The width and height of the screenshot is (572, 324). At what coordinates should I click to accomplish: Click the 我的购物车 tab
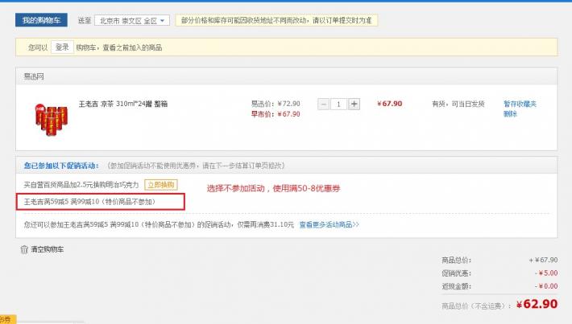coord(41,20)
